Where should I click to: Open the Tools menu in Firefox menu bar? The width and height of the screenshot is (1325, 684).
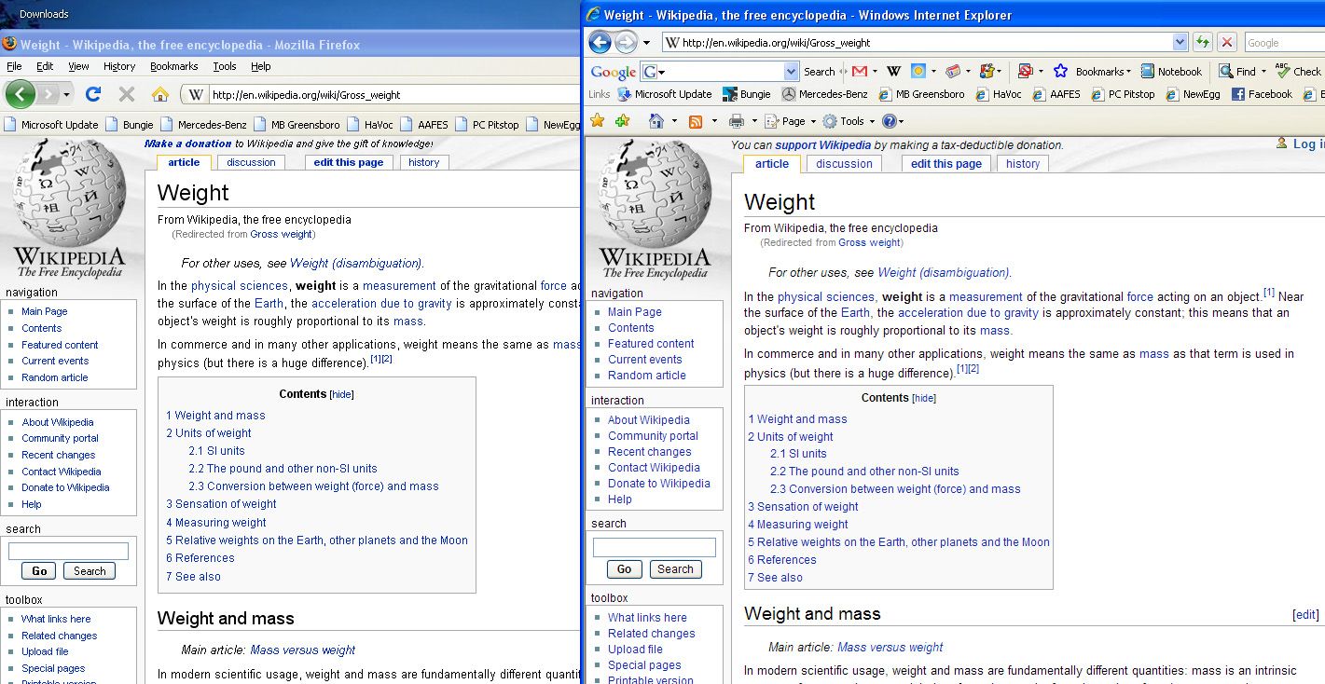(225, 66)
